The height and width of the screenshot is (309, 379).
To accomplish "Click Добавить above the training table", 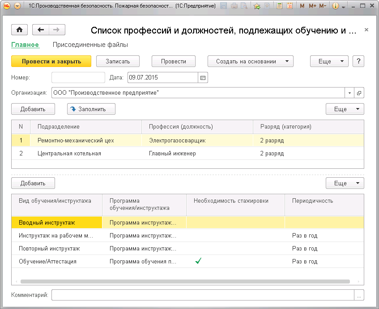I will tap(33, 183).
